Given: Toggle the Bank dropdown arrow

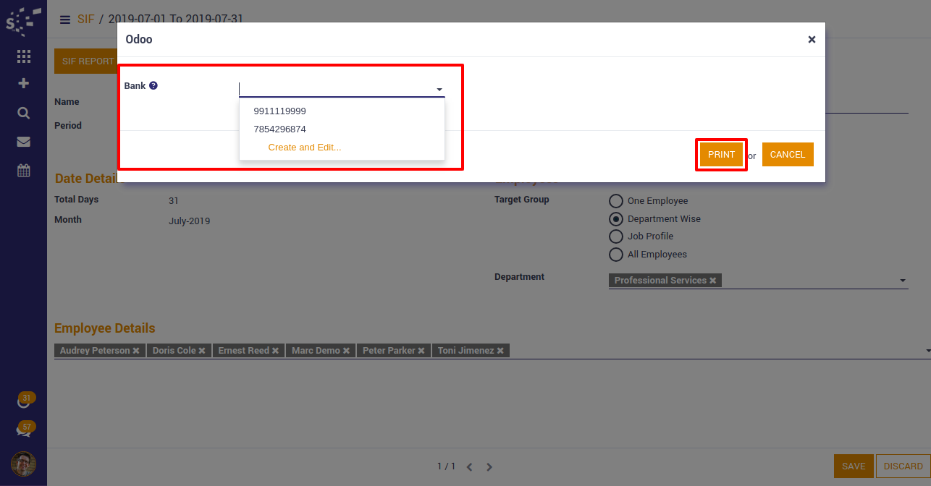Looking at the screenshot, I should click(439, 90).
